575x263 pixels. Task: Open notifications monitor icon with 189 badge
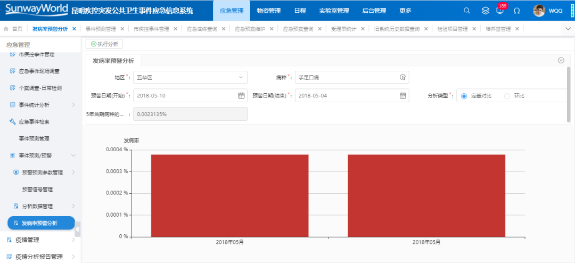pos(500,11)
